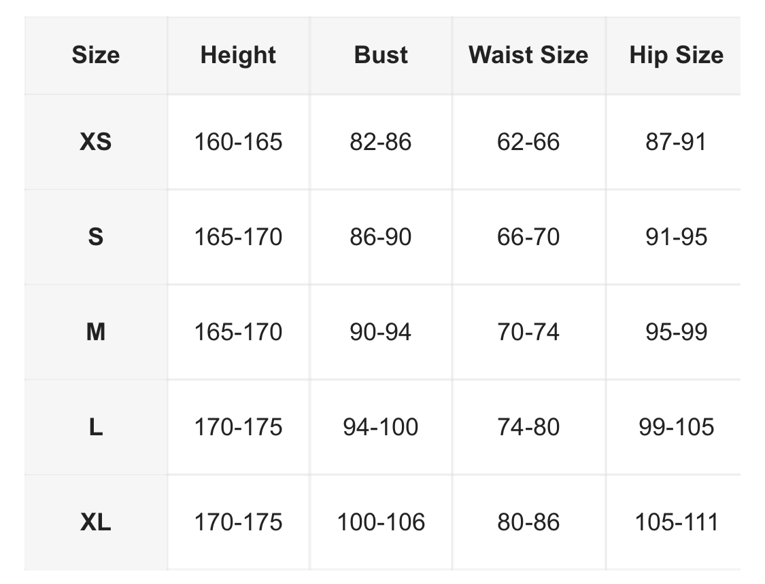Click the Hip Size column header
Viewport: 765px width, 584px height.
[676, 55]
